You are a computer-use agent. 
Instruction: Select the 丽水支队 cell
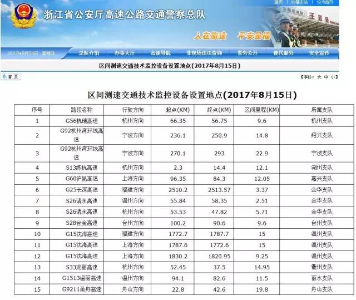317,278
